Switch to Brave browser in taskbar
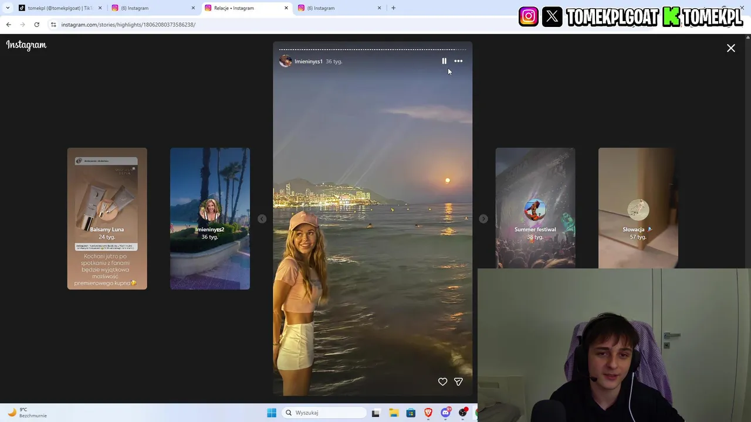The image size is (751, 422). [428, 413]
